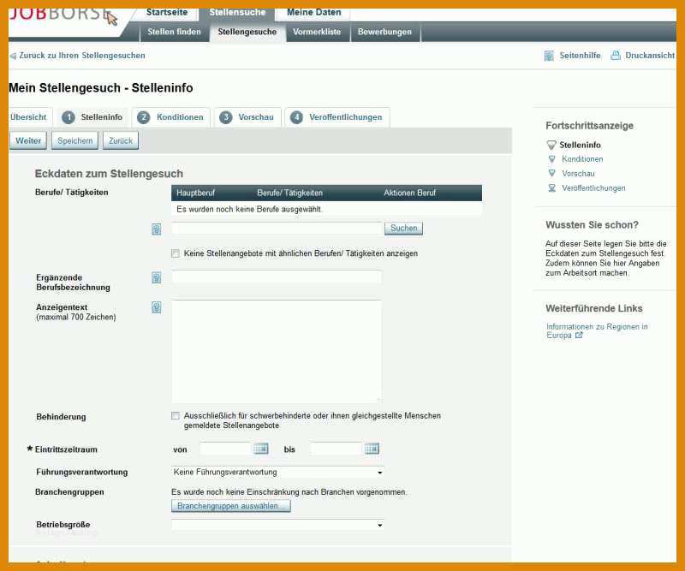Click the Seitenhilfe help icon
This screenshot has height=571, width=685.
point(549,56)
